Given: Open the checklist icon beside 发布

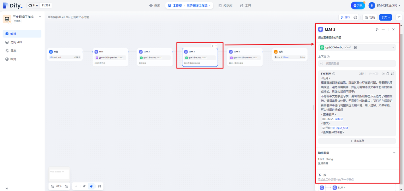Looking at the screenshot, I should pyautogui.click(x=399, y=17).
